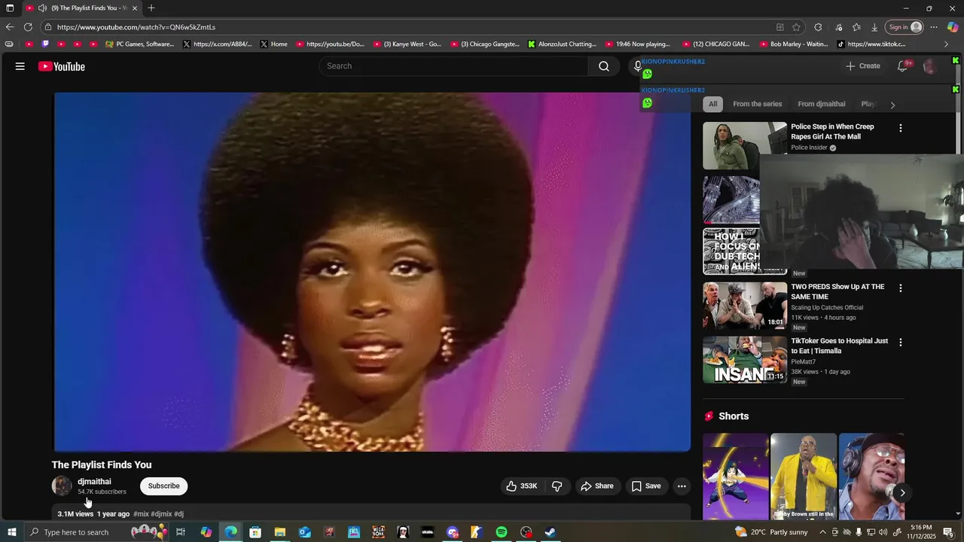Open the clock showing 5:16 PM
This screenshot has height=542, width=964.
[x=921, y=532]
